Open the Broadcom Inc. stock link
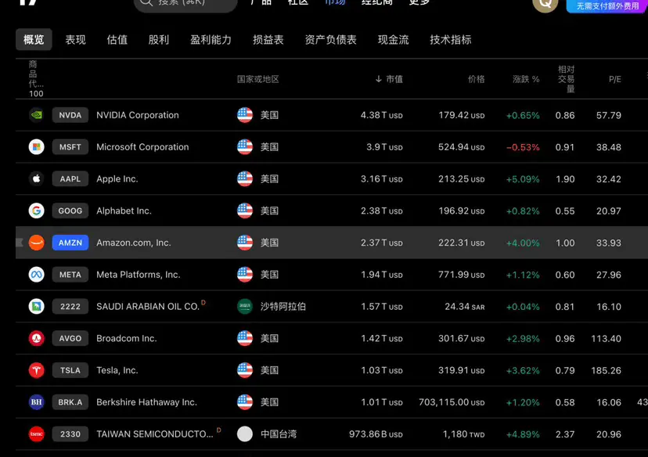The image size is (648, 457). (127, 338)
